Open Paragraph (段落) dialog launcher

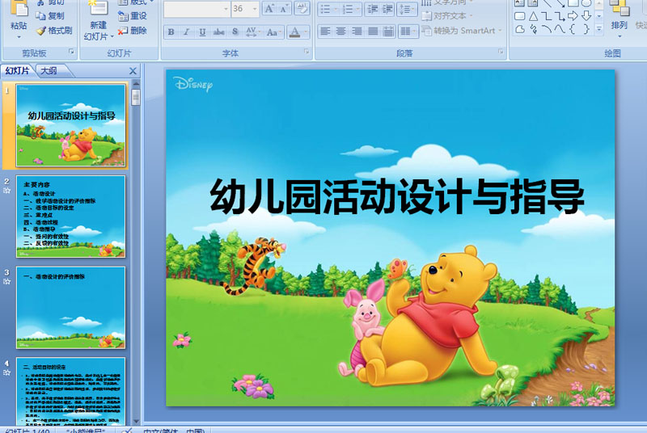click(x=501, y=52)
